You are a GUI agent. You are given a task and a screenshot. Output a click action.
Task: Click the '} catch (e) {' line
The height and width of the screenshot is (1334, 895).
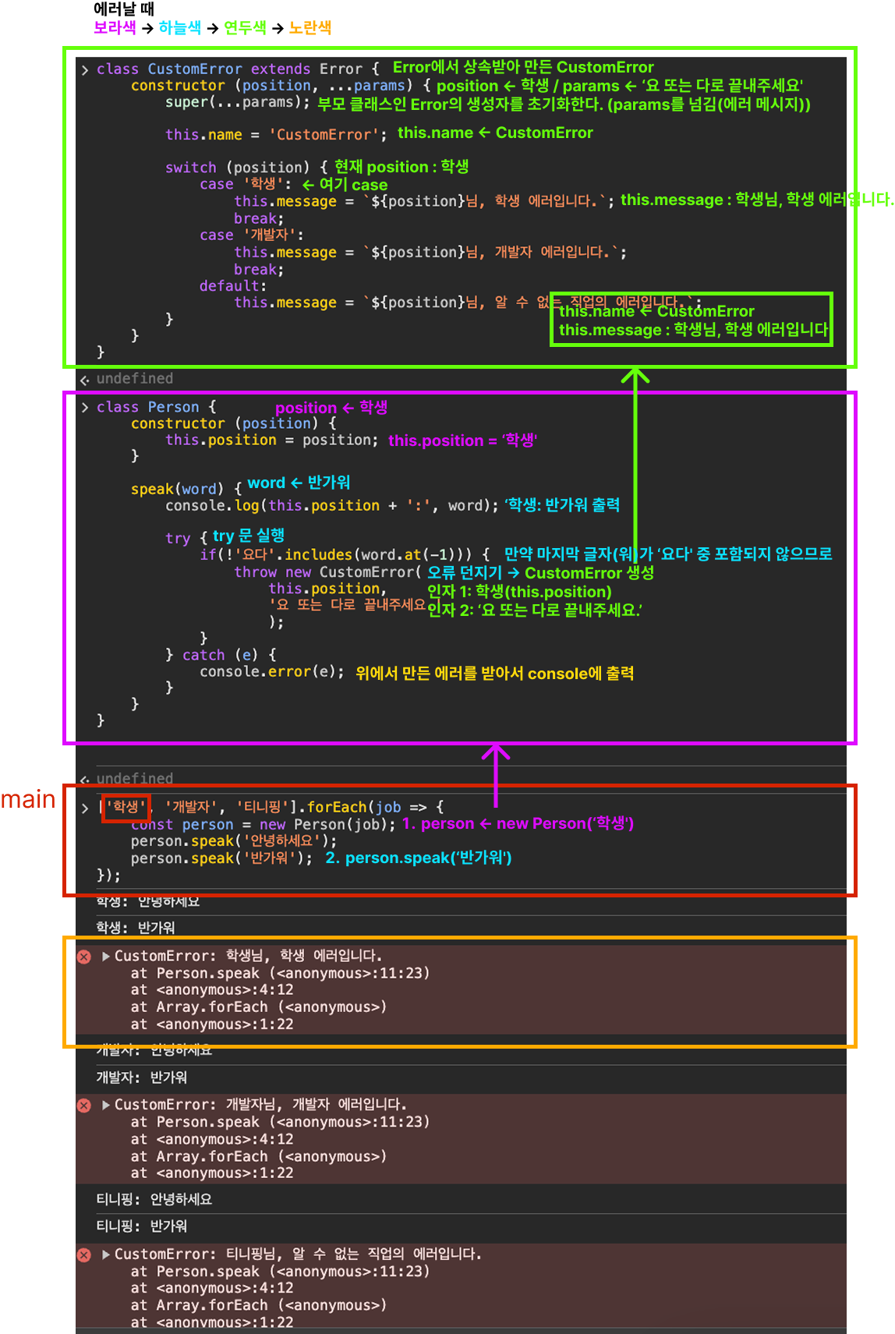221,656
